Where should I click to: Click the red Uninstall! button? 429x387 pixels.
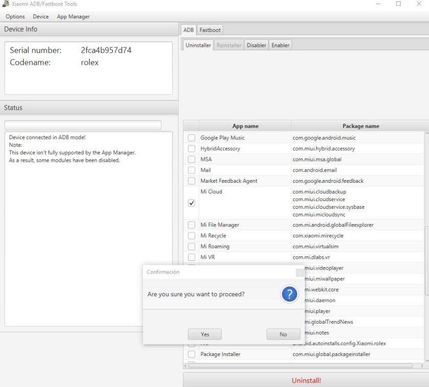306,380
